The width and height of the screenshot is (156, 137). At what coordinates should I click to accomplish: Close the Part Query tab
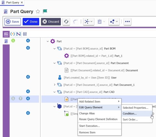coord(22,3)
